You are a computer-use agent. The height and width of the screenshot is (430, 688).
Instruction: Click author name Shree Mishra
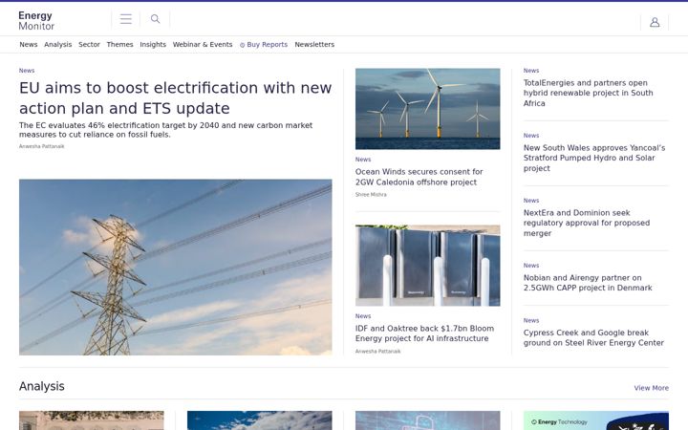click(x=371, y=194)
